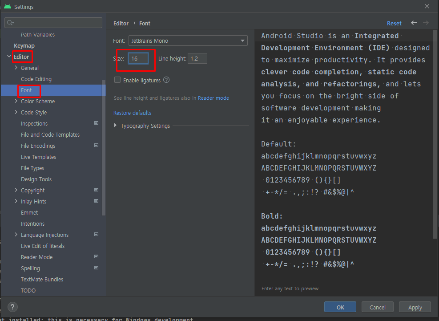Click the Reset link
The image size is (439, 321).
[x=394, y=23]
